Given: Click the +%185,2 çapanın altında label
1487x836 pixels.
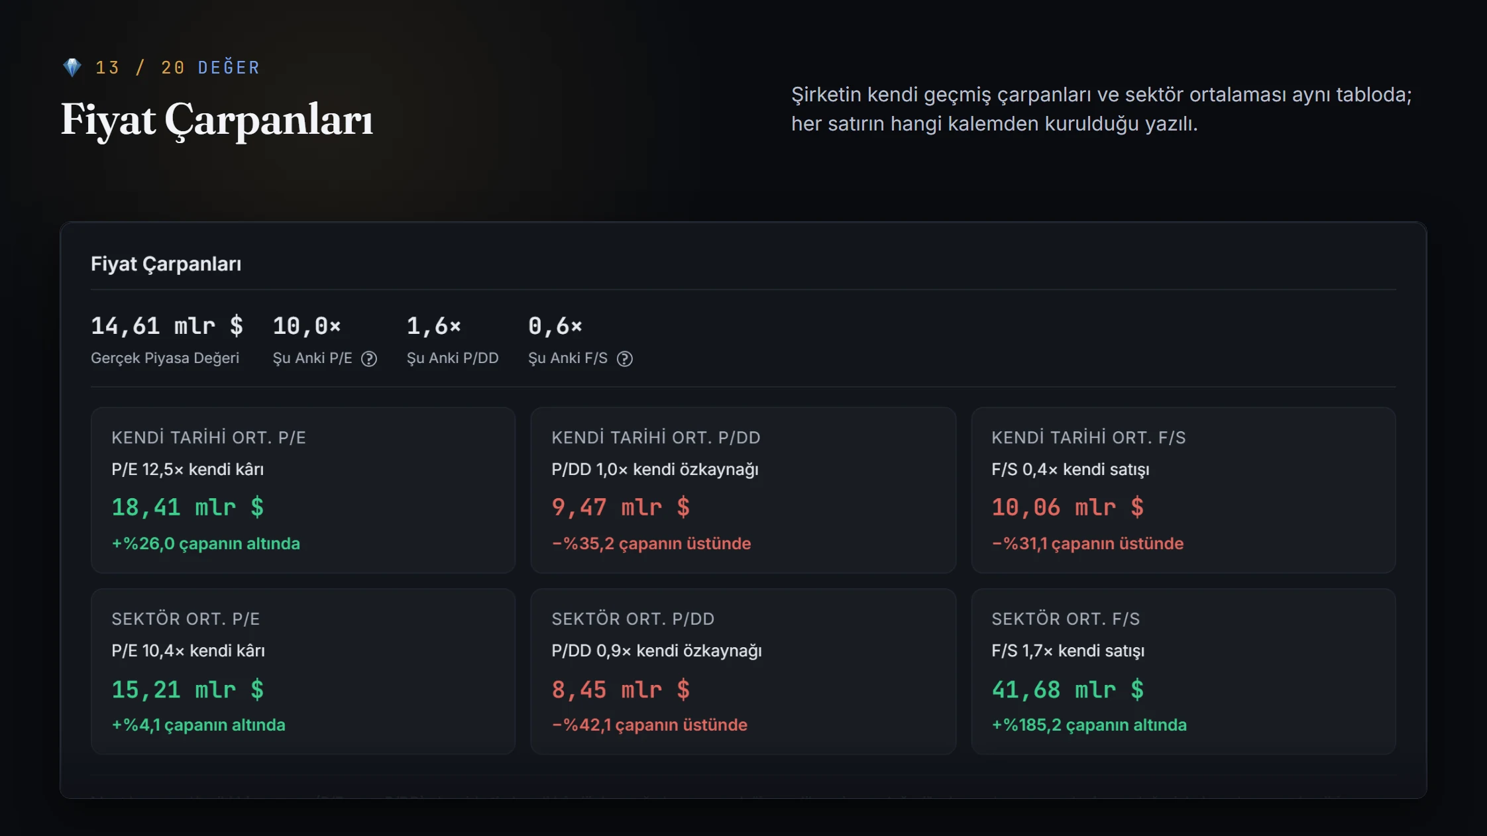Looking at the screenshot, I should [1089, 725].
